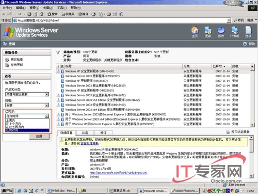The height and width of the screenshot is (194, 258).
Task: Click the 更改批准 link
Action: click(17, 59)
